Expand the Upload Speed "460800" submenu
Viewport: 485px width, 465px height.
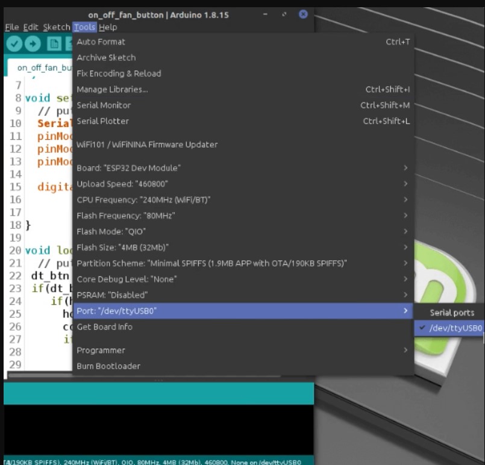pyautogui.click(x=243, y=184)
